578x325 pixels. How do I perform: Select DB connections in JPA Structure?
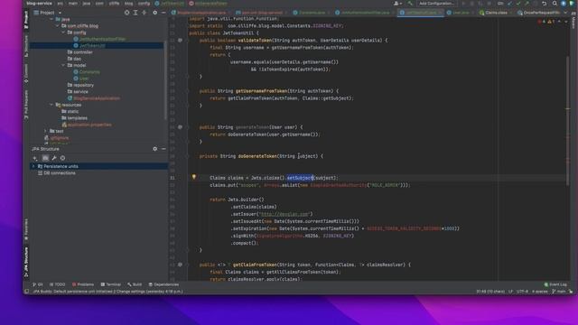click(x=56, y=172)
